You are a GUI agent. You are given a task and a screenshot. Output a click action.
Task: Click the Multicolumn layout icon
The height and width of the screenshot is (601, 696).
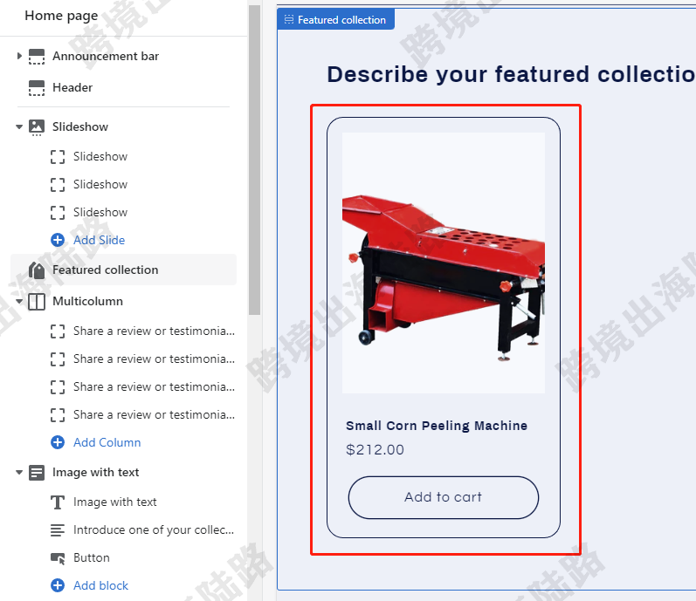pyautogui.click(x=37, y=302)
